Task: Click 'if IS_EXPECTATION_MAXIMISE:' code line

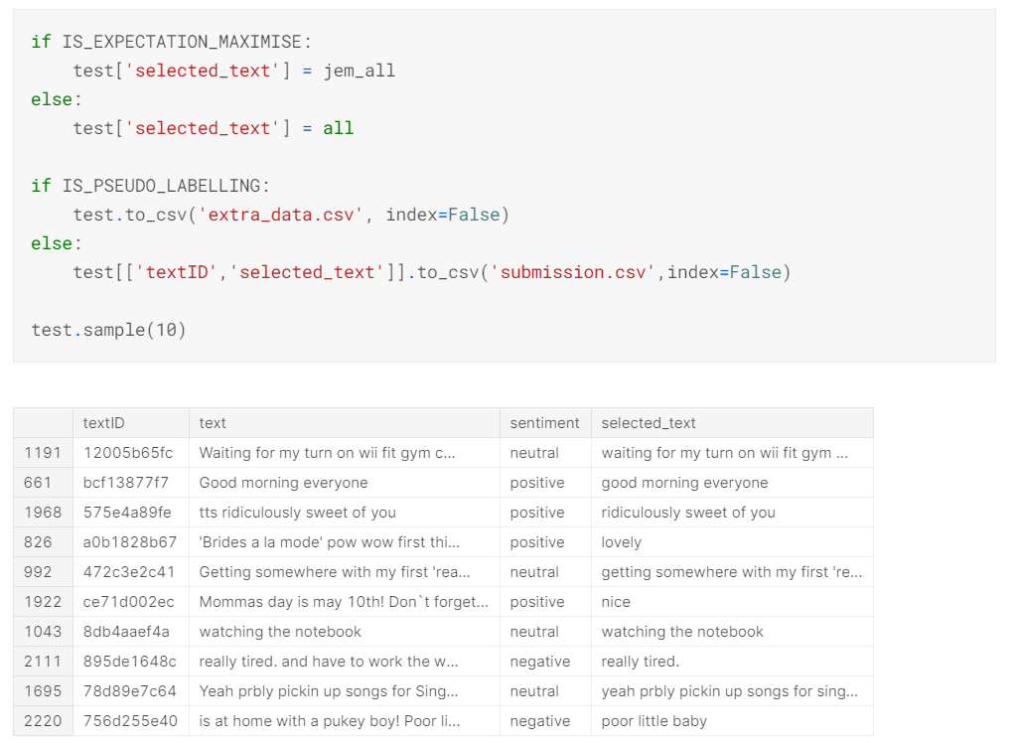Action: coord(172,42)
